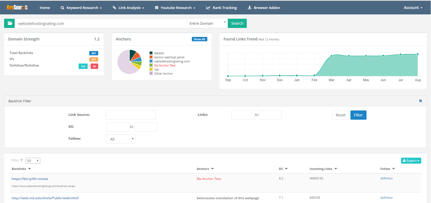Viewport: 431px width, 203px height.
Task: Sort by Follow column arrow
Action: 393,169
